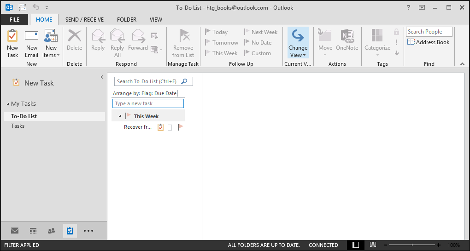Click the Tasks navigation icon
This screenshot has width=470, height=251.
pos(70,231)
